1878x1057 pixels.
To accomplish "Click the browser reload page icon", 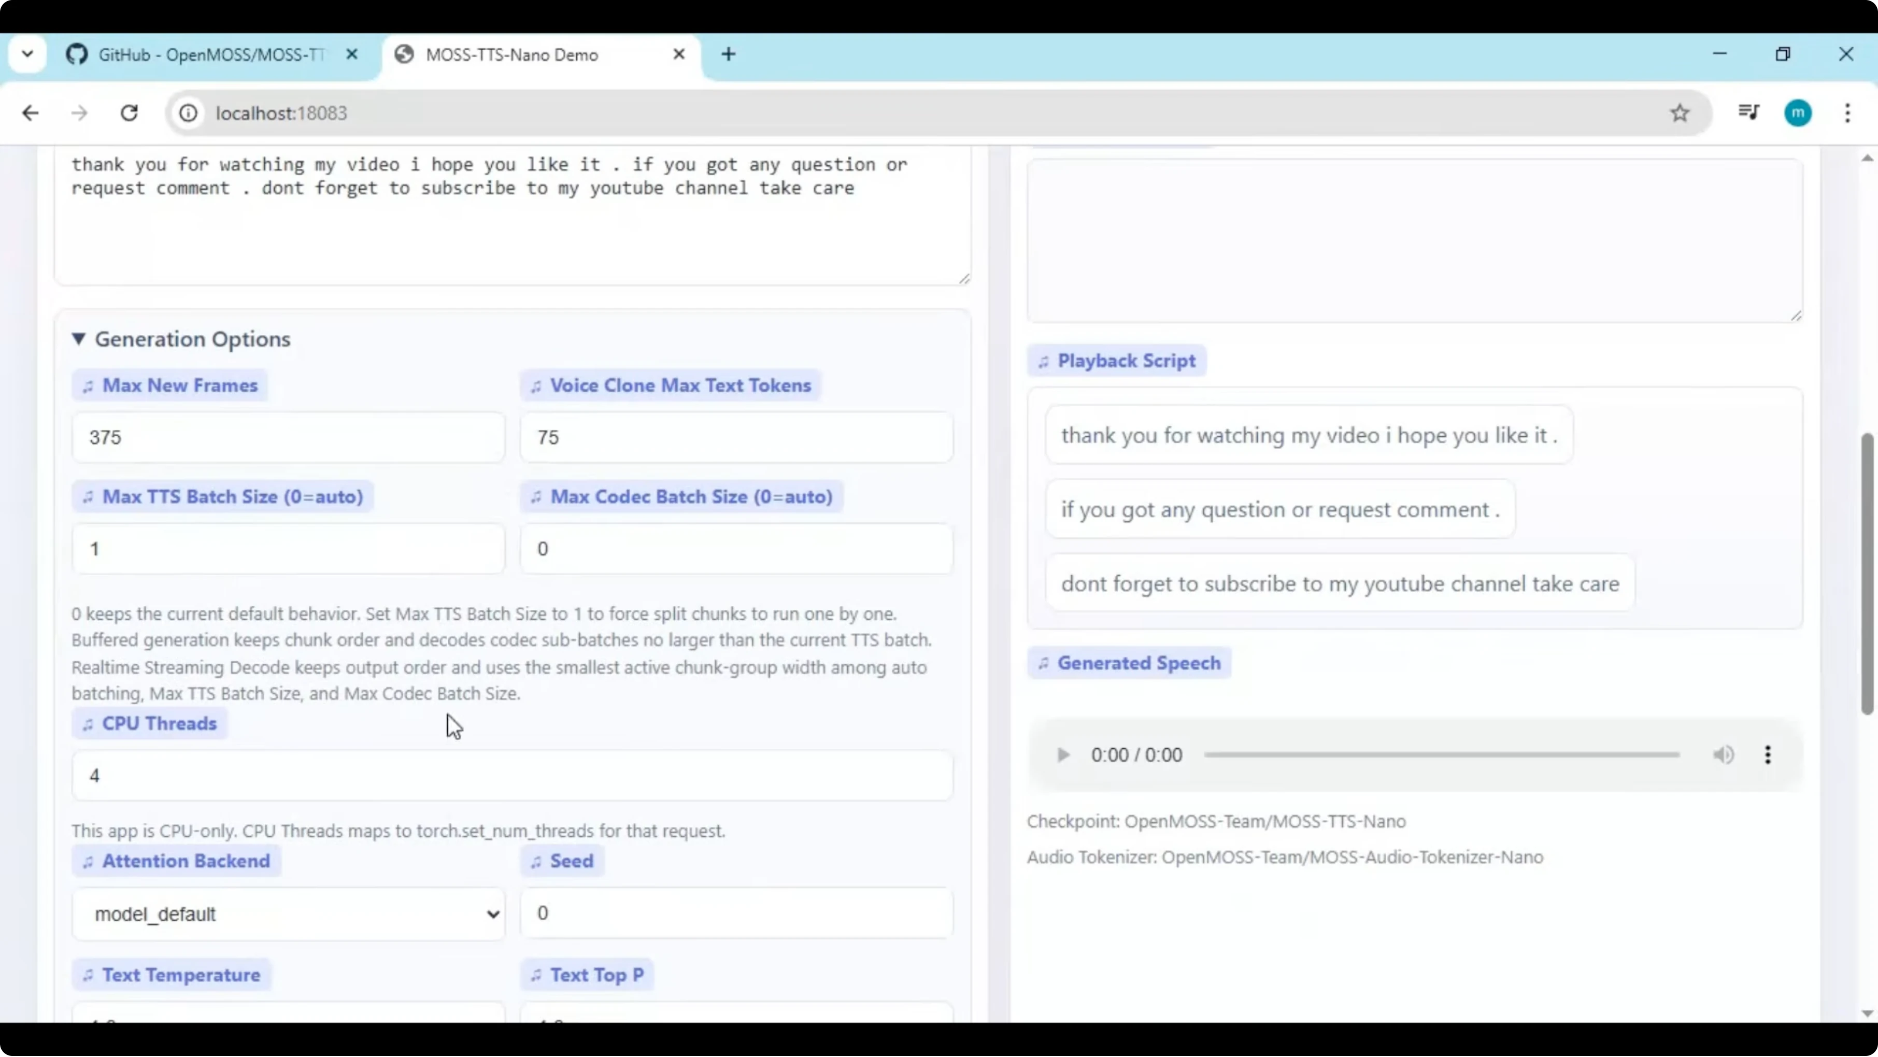I will point(129,113).
